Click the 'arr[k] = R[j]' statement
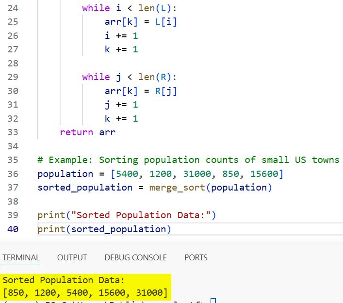 [x=141, y=91]
